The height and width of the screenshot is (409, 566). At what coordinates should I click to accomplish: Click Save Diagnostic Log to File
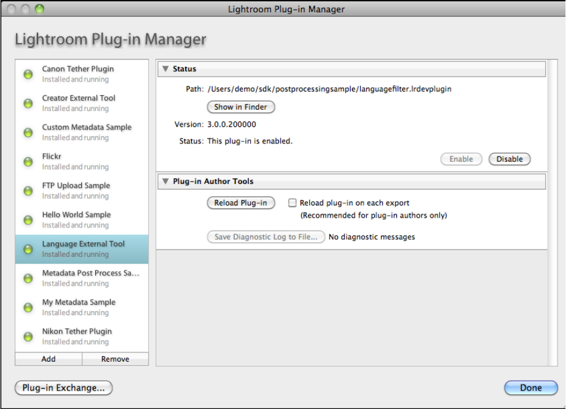[x=266, y=237]
